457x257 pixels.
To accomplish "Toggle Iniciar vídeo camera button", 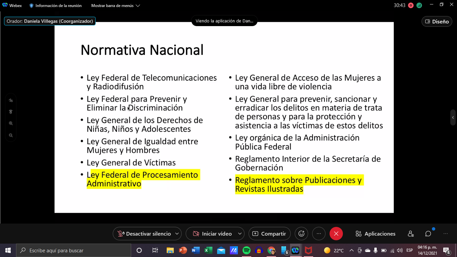I will pyautogui.click(x=212, y=234).
